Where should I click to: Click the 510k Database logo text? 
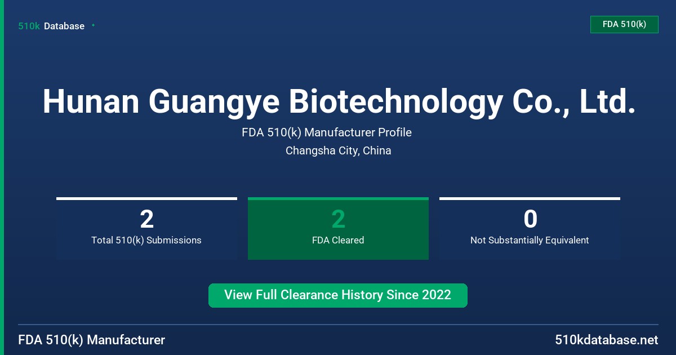(x=51, y=26)
